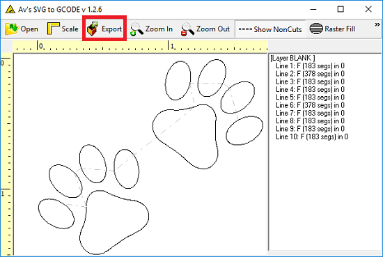
Task: Select Line 2: F (378 segs) entry
Action: point(310,74)
